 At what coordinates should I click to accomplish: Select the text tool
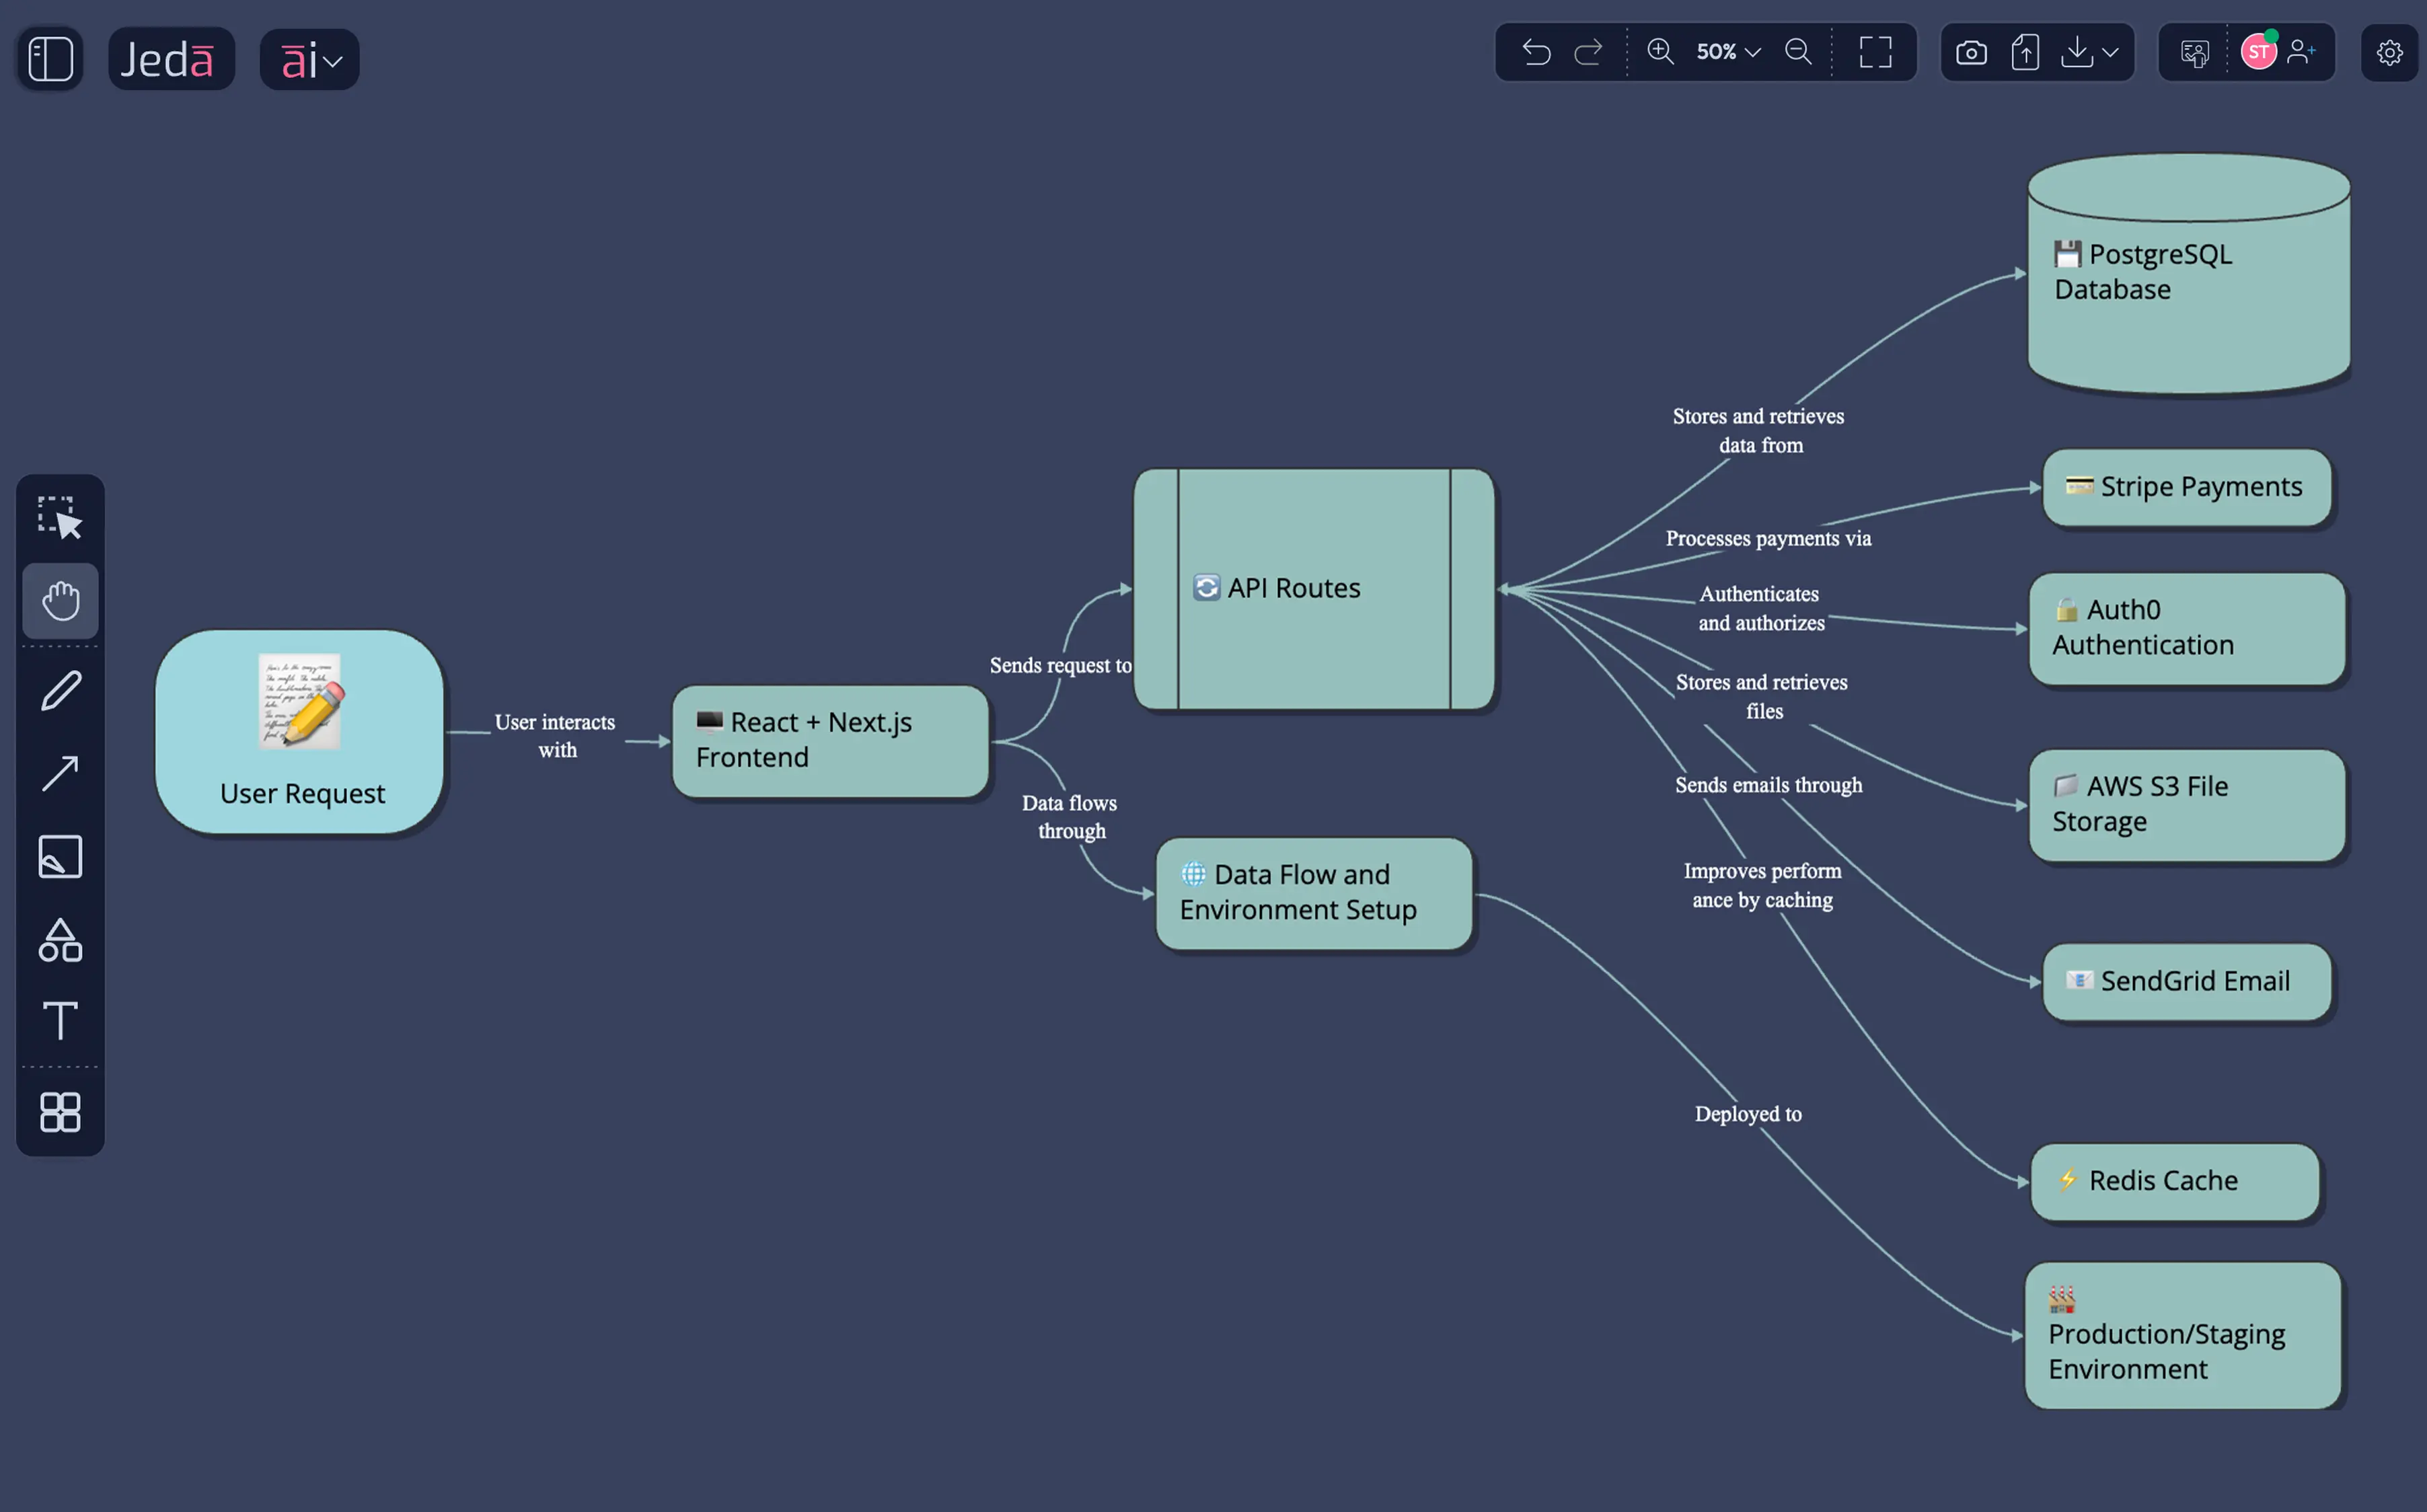click(60, 1021)
